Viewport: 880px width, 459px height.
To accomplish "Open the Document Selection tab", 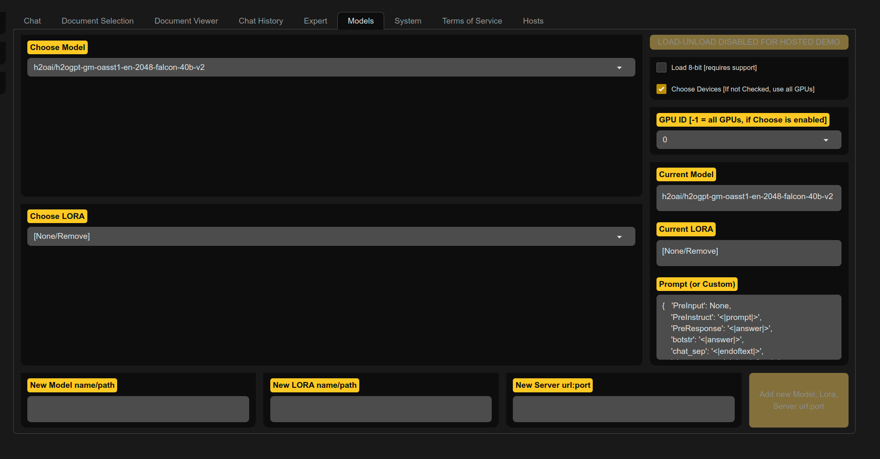I will pos(98,21).
